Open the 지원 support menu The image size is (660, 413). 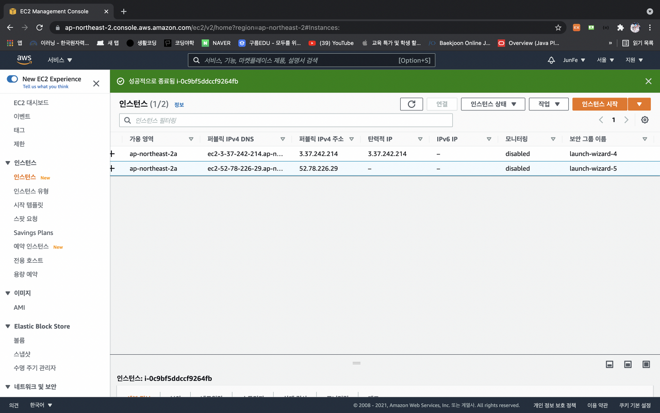[x=634, y=60]
